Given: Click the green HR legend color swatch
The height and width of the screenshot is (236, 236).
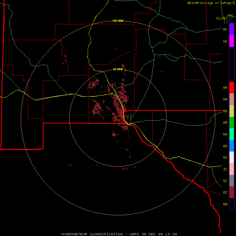Looking at the screenshot, I should coord(232,123).
